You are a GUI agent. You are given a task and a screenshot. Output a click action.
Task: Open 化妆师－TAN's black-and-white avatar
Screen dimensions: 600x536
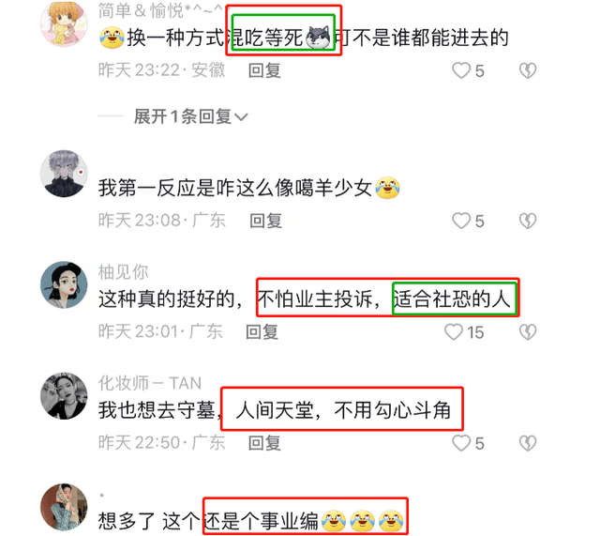pos(64,396)
